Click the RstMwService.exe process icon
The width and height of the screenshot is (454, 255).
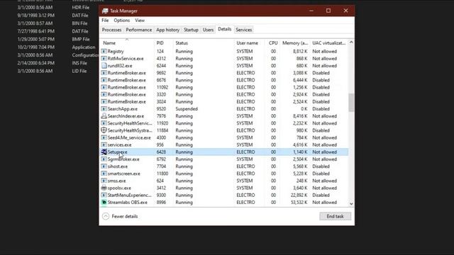[x=104, y=58]
